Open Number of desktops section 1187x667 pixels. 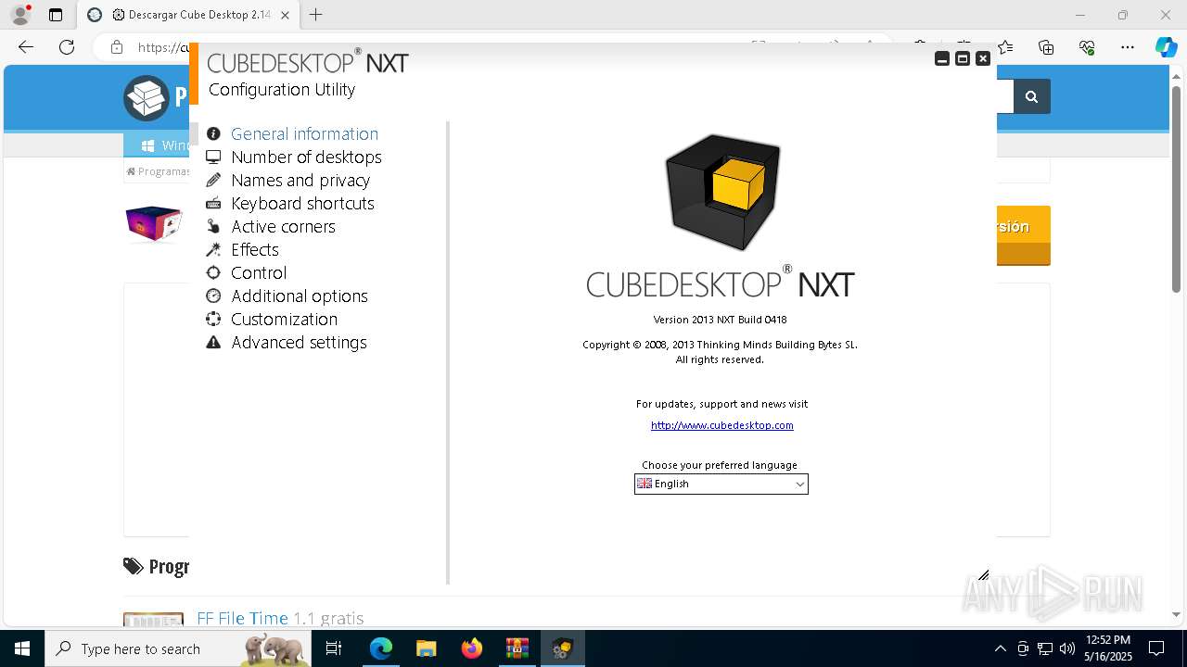pos(306,157)
